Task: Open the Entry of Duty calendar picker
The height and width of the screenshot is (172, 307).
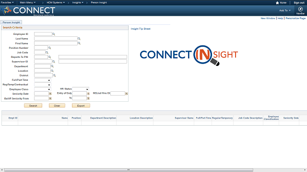Action: (88, 94)
